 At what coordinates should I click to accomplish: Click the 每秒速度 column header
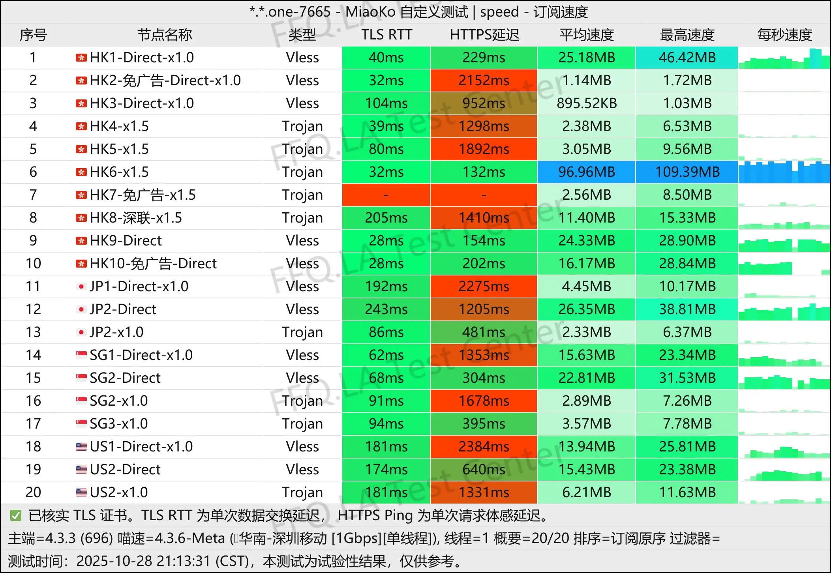point(784,35)
